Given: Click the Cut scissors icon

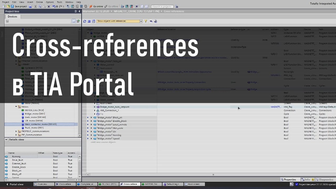Looking at the screenshot, I should [x=35, y=6].
